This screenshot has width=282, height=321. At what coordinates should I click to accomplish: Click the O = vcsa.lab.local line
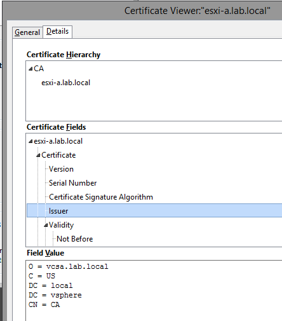coord(69,266)
